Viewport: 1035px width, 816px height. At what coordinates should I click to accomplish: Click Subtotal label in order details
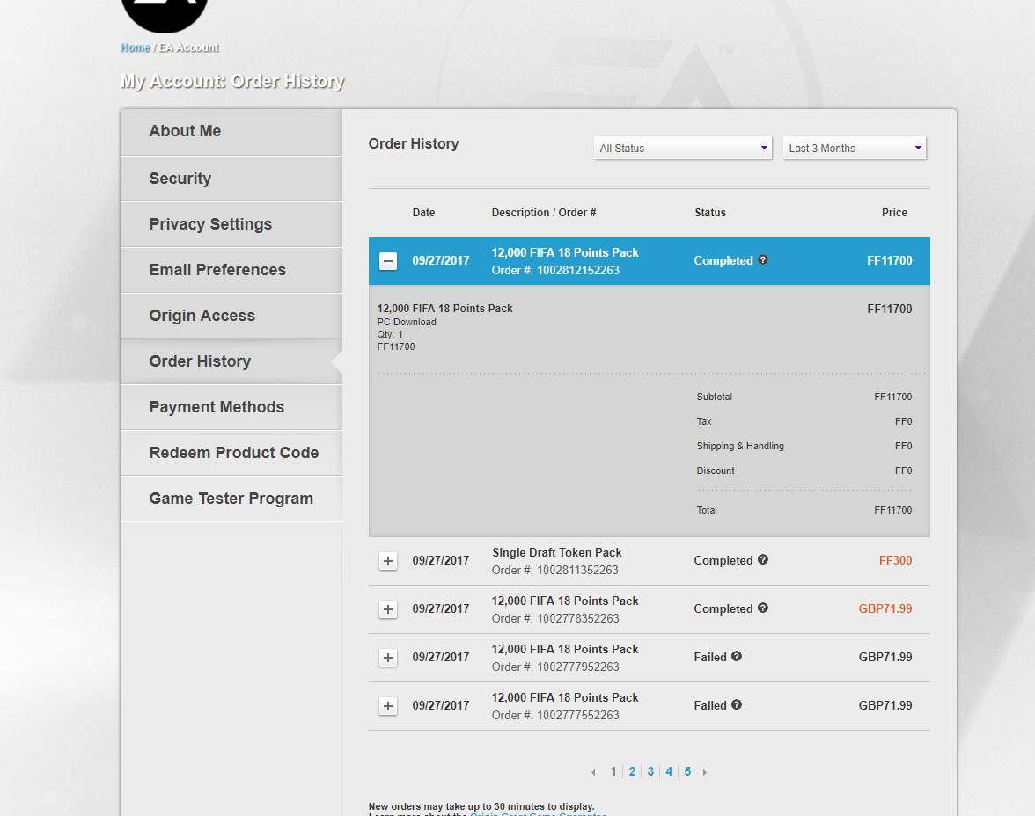coord(715,397)
